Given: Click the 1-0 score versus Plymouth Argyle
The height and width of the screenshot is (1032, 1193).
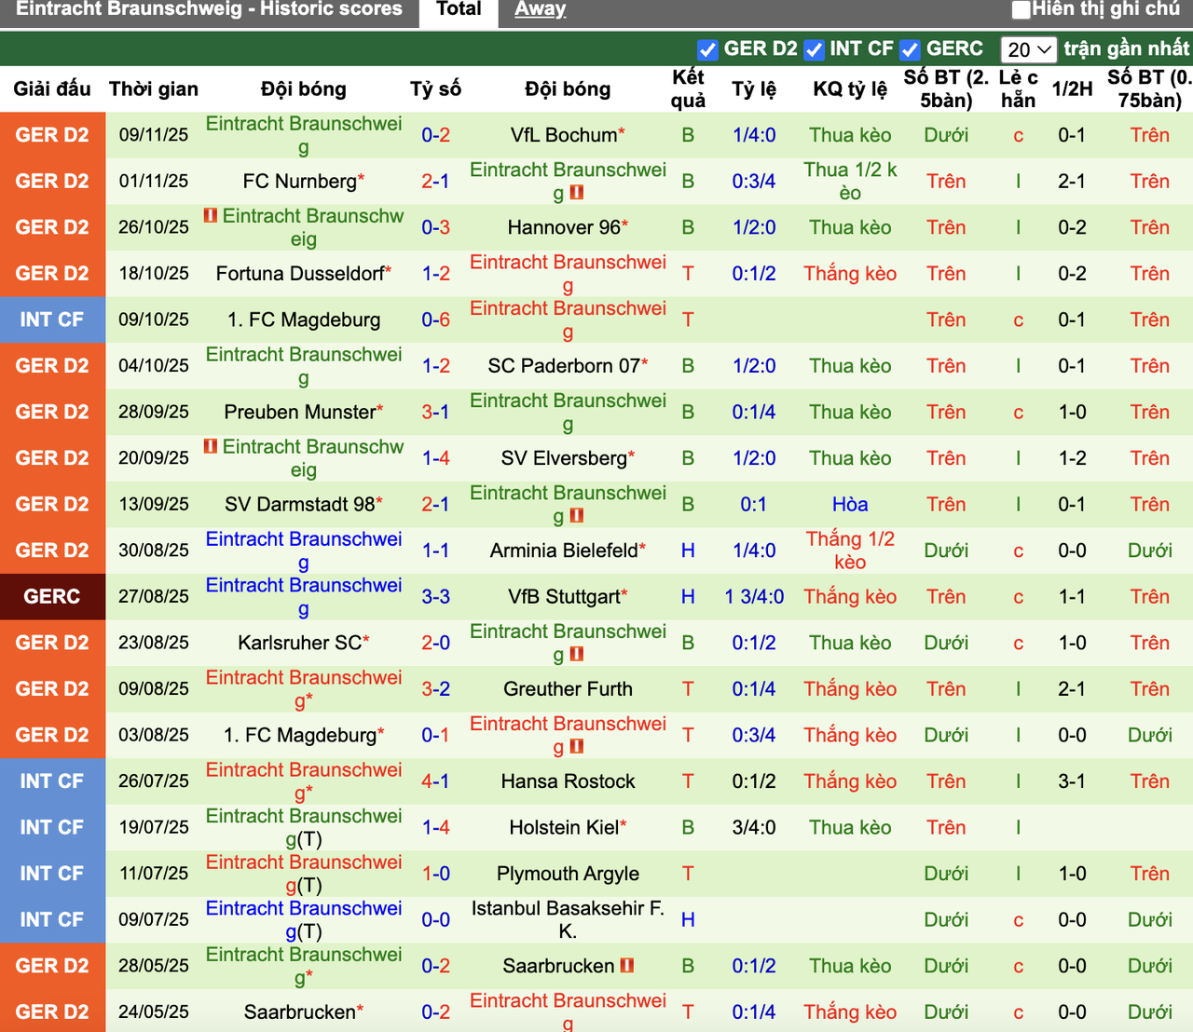Looking at the screenshot, I should [x=435, y=874].
